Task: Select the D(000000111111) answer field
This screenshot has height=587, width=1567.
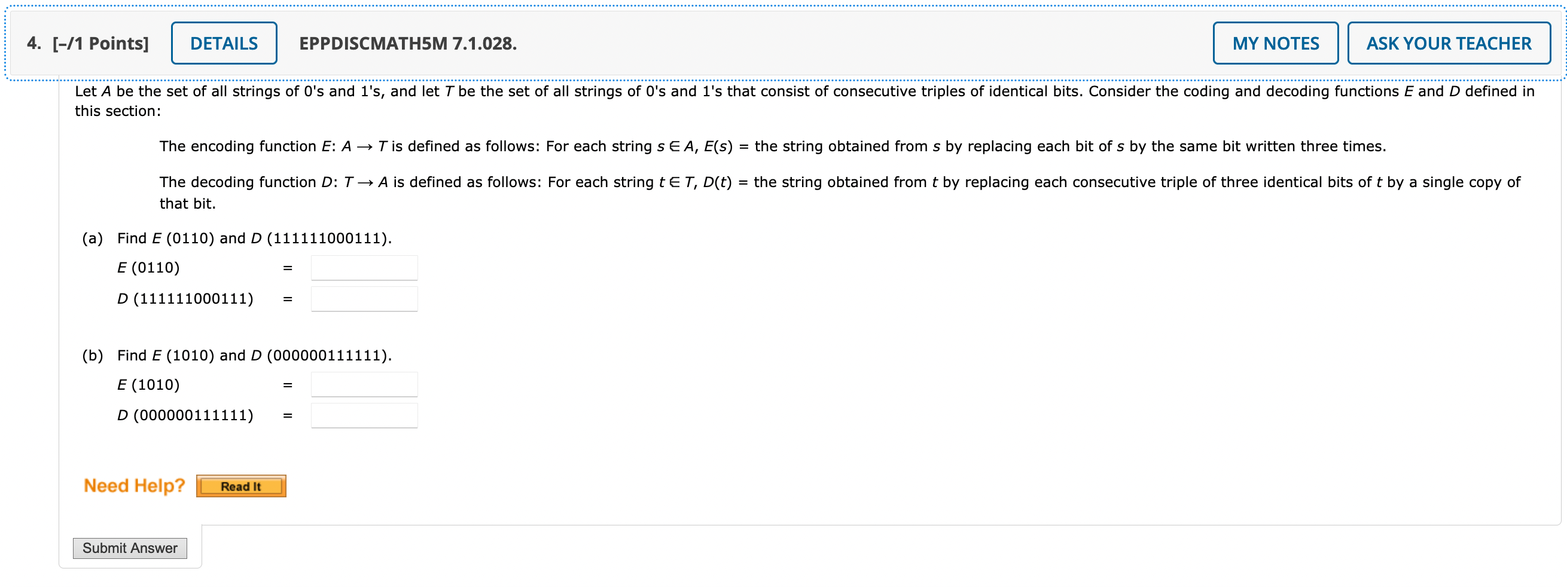Action: [x=364, y=415]
